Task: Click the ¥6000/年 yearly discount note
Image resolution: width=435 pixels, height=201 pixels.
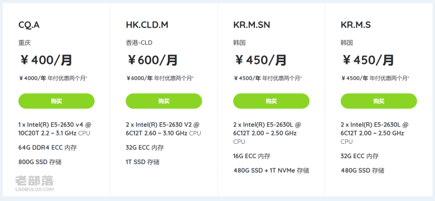Action: pyautogui.click(x=160, y=78)
